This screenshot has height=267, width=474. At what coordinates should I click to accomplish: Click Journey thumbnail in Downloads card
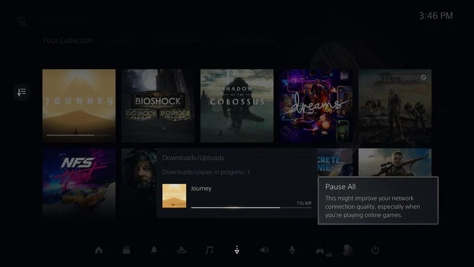point(174,196)
